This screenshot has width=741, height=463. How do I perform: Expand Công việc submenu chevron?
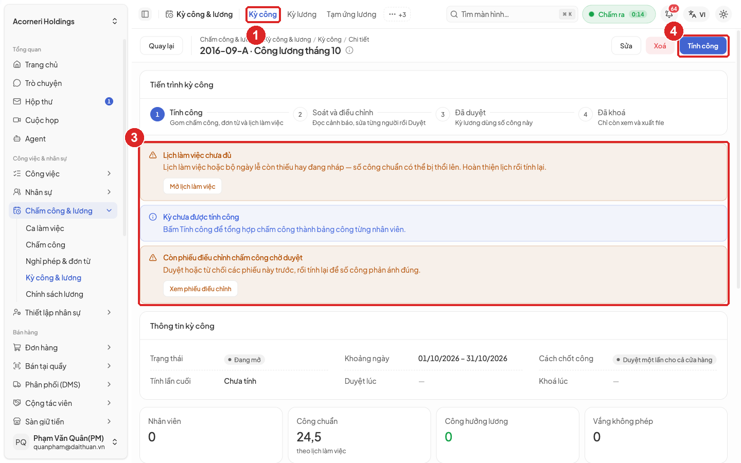click(x=109, y=174)
